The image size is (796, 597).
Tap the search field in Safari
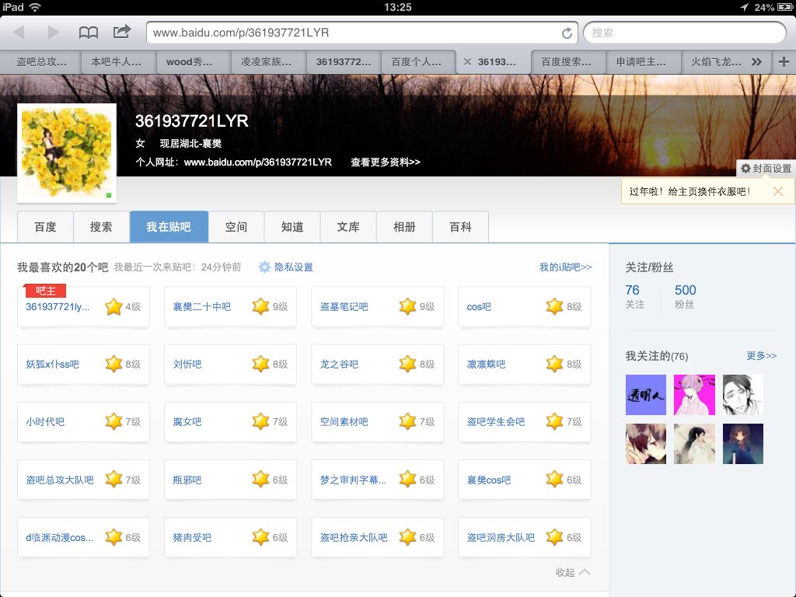point(685,33)
